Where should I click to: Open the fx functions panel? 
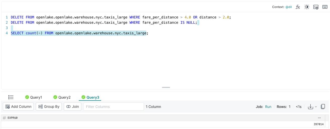pyautogui.click(x=298, y=7)
